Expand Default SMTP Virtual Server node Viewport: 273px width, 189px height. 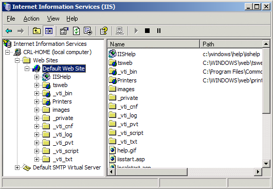tap(17, 168)
